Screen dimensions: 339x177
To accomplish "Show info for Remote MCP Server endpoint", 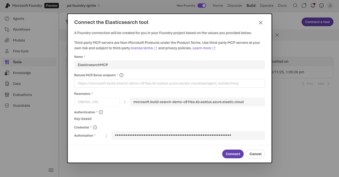I will [x=121, y=75].
